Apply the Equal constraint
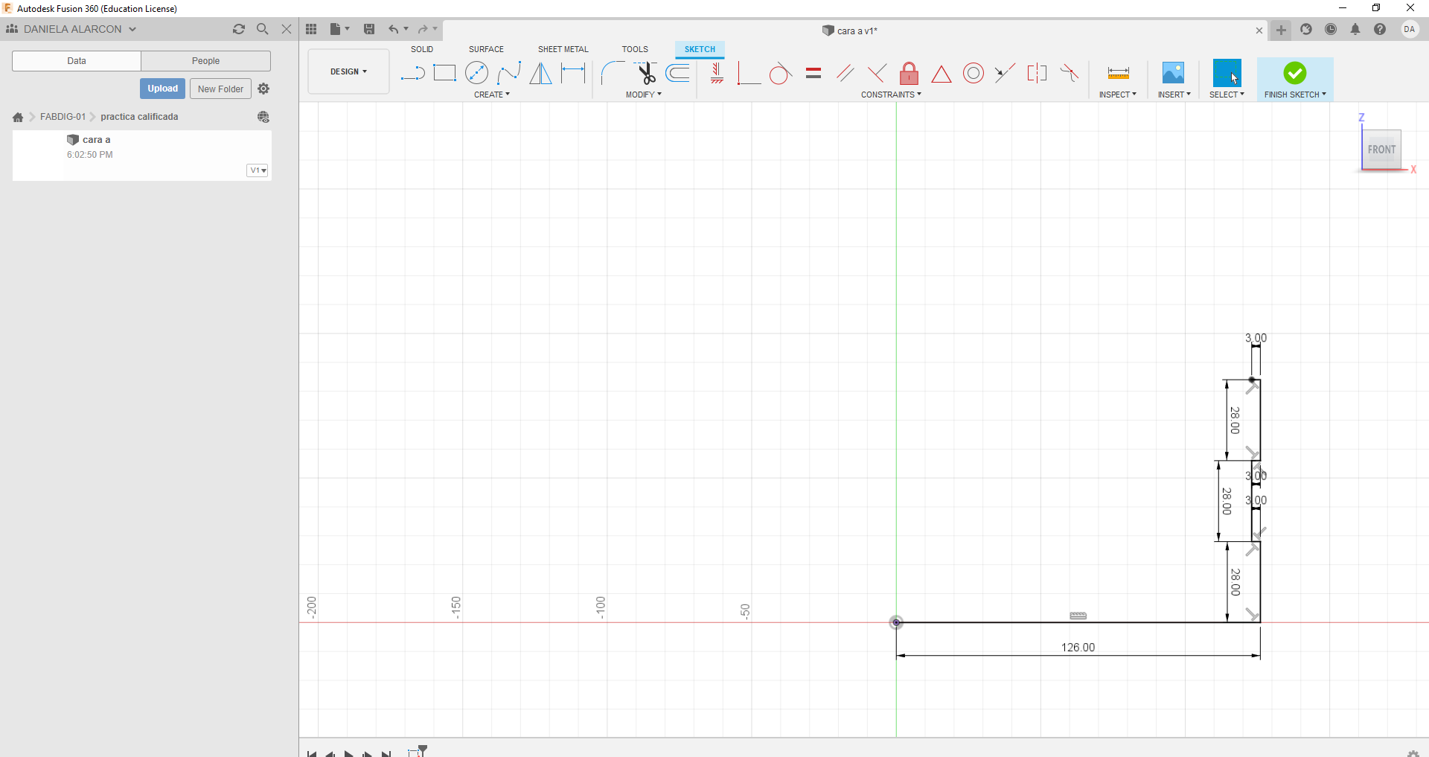The image size is (1429, 757). pos(813,73)
